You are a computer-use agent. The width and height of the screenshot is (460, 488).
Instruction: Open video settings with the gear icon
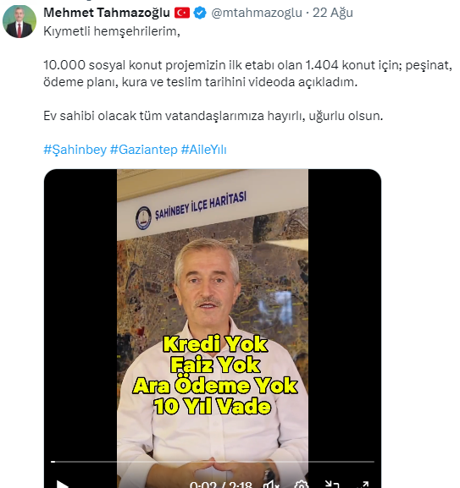point(302,485)
